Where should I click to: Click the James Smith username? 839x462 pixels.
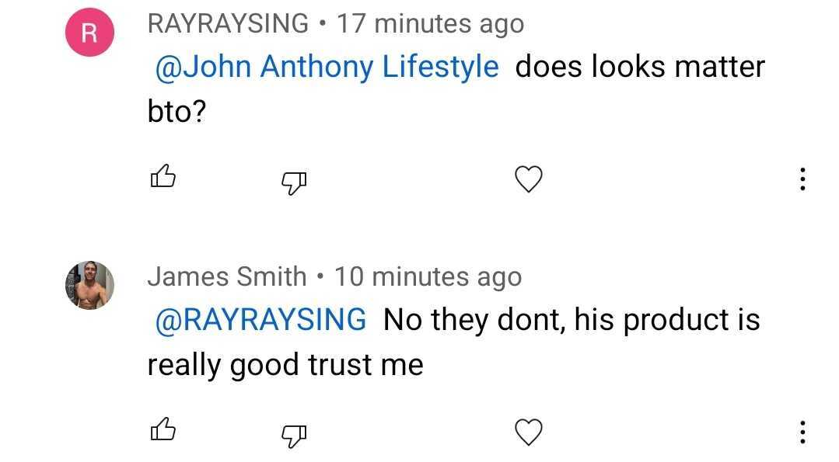pos(226,276)
